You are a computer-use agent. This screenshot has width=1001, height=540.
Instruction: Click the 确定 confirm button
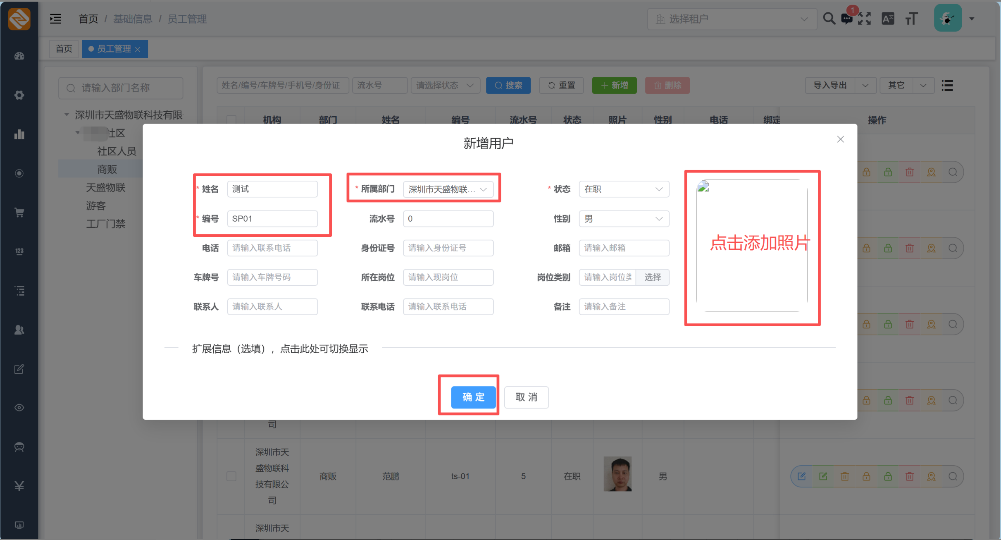[473, 397]
